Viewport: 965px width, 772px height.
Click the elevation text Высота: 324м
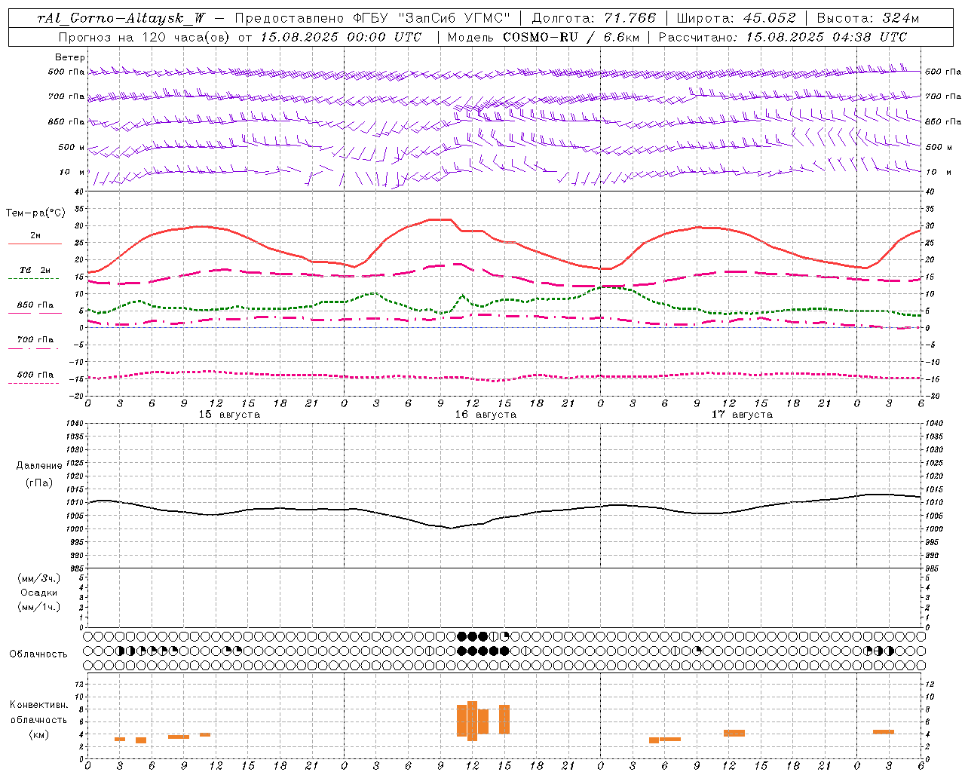tap(868, 18)
